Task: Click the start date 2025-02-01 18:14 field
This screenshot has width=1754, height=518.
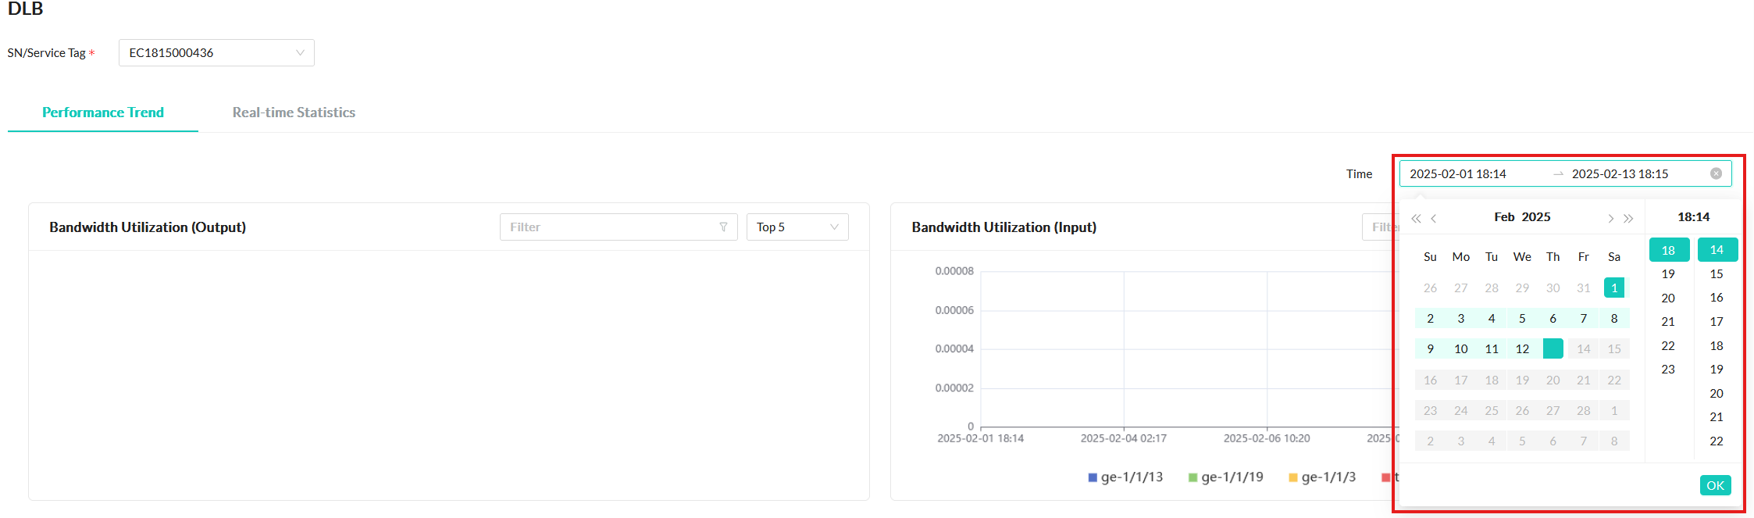Action: click(x=1458, y=173)
